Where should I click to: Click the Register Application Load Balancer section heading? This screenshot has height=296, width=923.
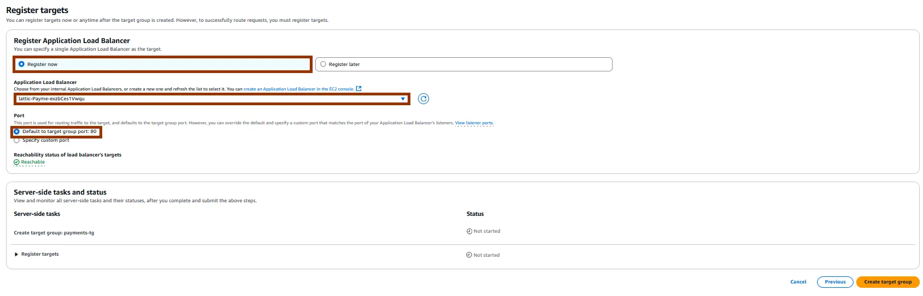click(72, 41)
